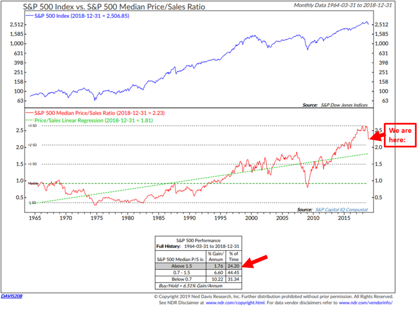The width and height of the screenshot is (418, 310).
Task: Click the Median line marker on the ratio chart
Action: tap(33, 183)
